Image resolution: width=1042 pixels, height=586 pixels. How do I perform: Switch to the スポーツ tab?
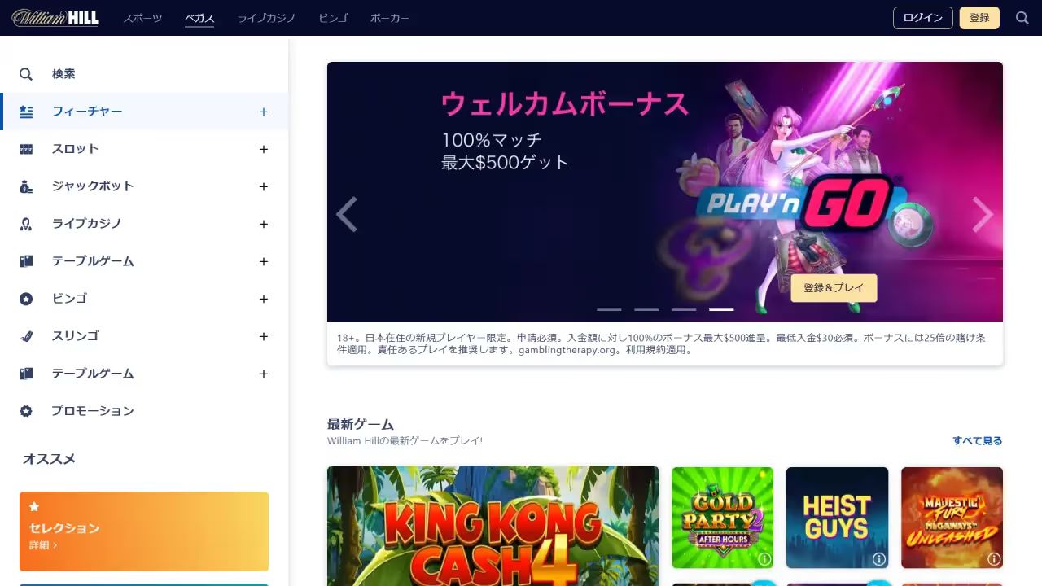pyautogui.click(x=142, y=17)
